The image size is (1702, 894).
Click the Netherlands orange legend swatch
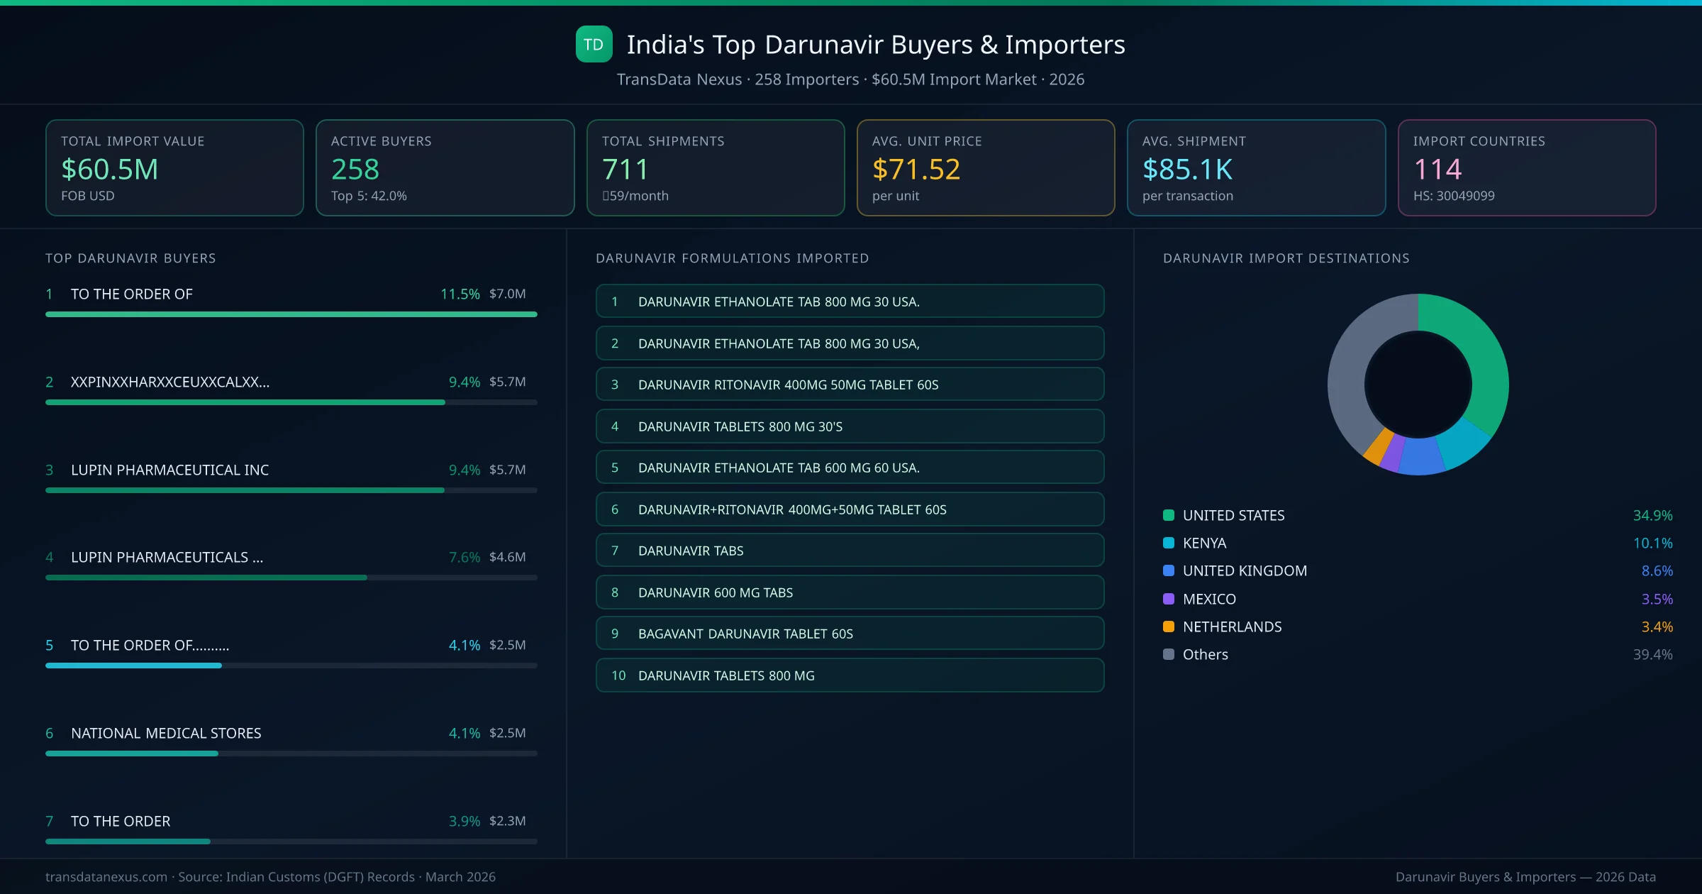click(x=1169, y=627)
